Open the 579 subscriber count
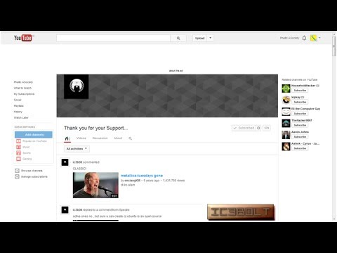Screen dimensions: 337x253 point(267,128)
